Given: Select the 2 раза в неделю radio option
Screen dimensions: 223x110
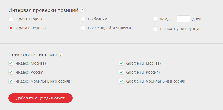Looking at the screenshot, I should tap(11, 28).
